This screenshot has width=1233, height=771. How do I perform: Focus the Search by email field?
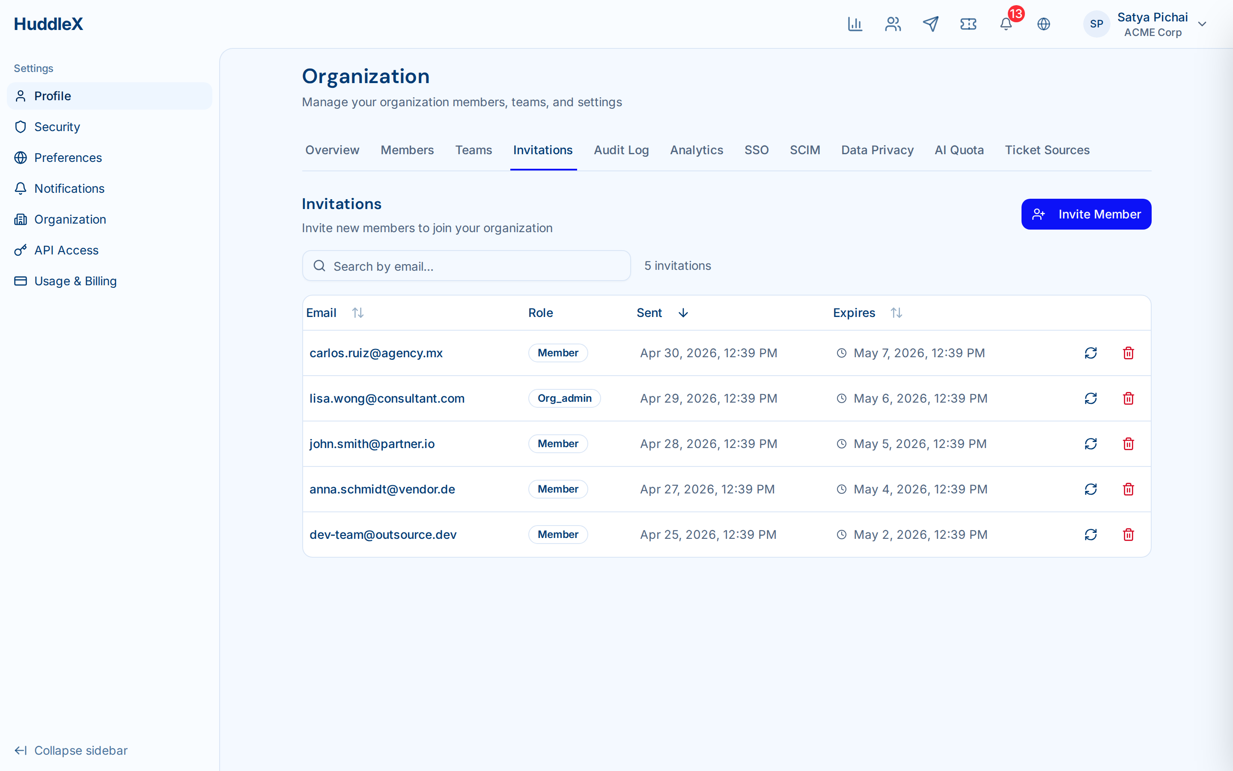pyautogui.click(x=466, y=266)
